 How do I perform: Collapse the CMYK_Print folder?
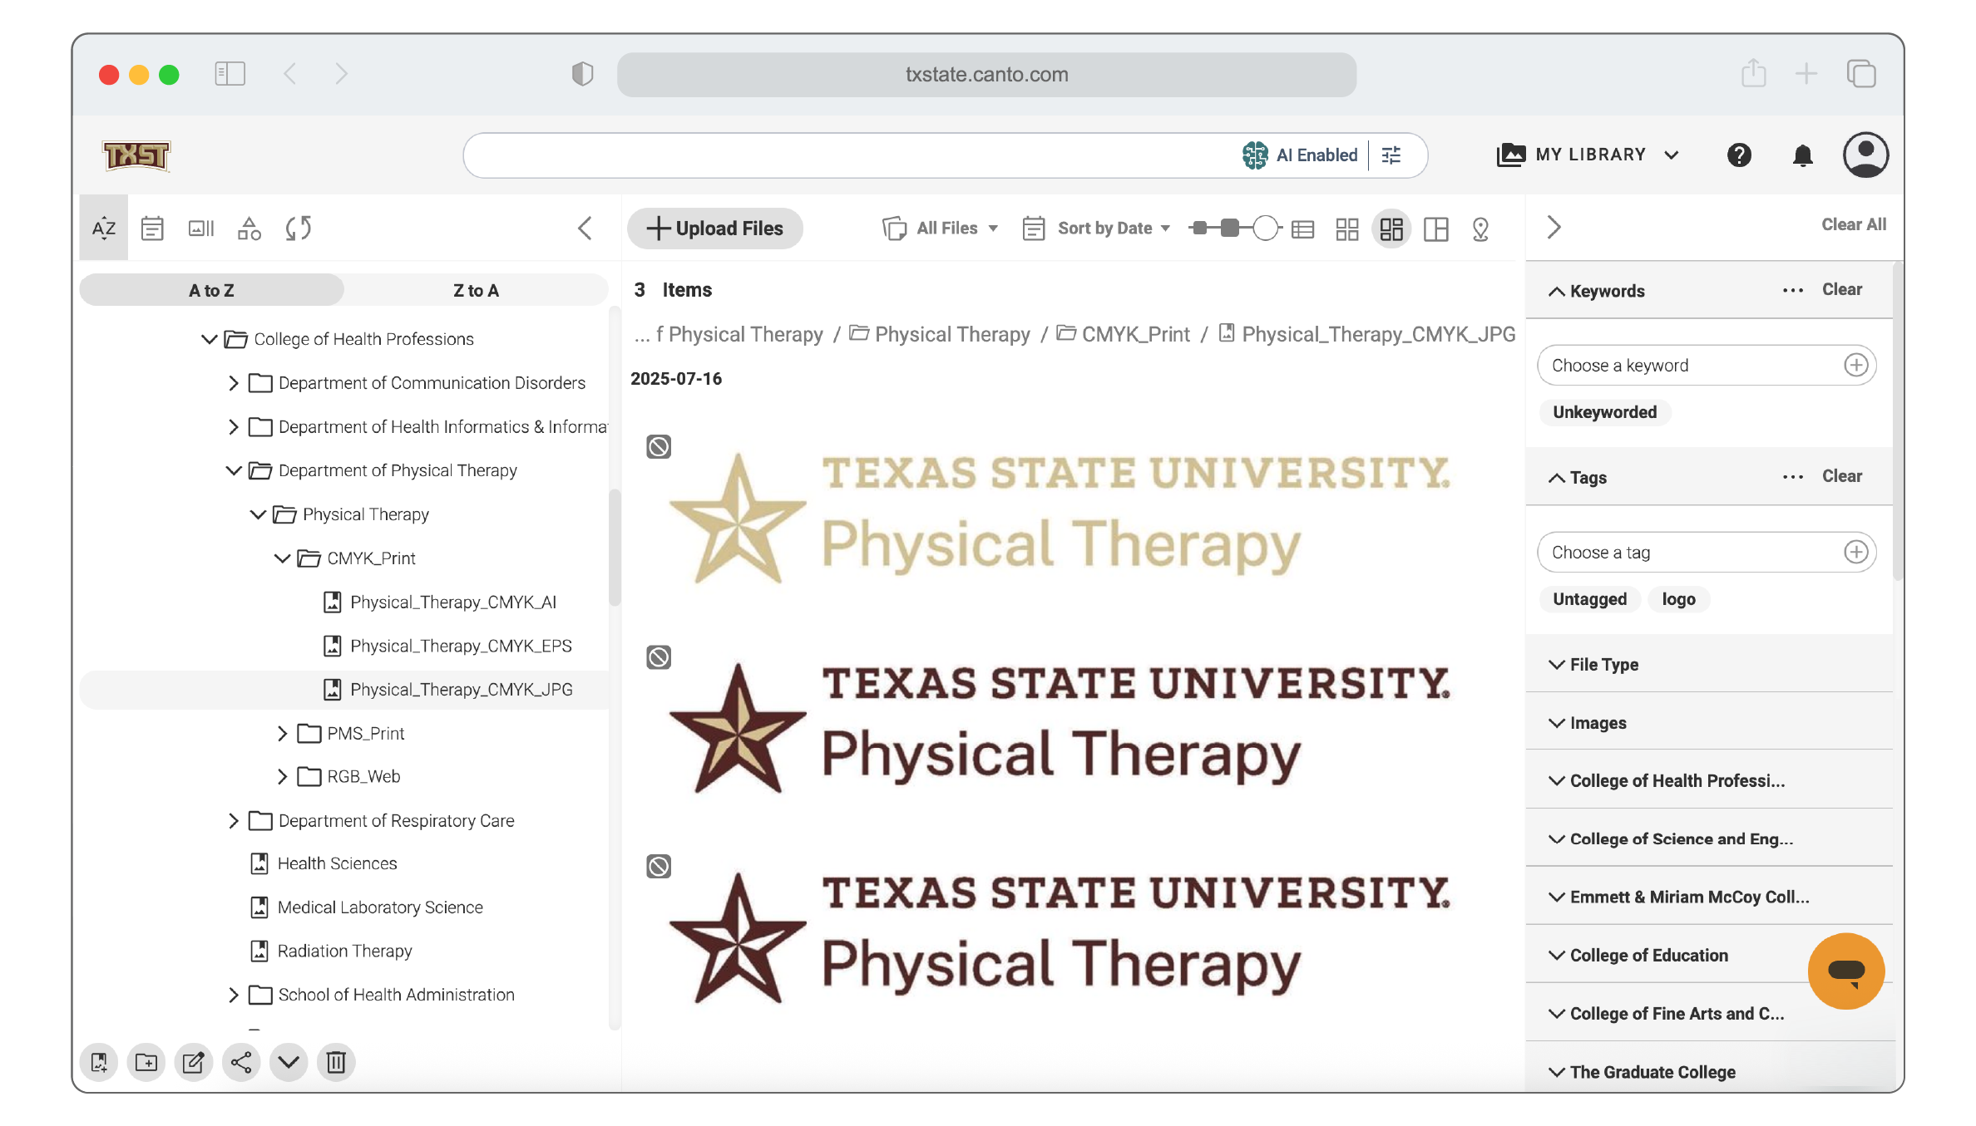[282, 558]
